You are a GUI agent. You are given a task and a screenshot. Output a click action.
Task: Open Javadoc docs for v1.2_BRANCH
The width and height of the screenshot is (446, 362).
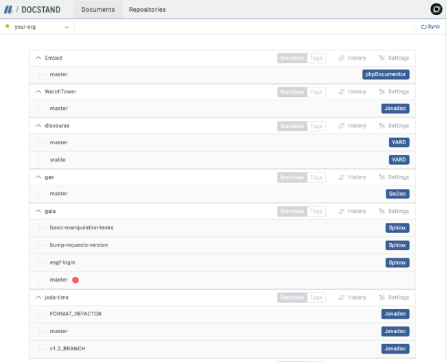click(395, 349)
